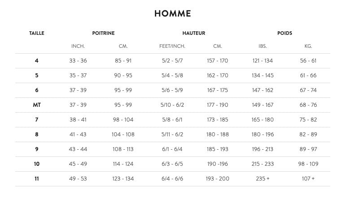Select the 107 + kilogram cell

pyautogui.click(x=308, y=179)
